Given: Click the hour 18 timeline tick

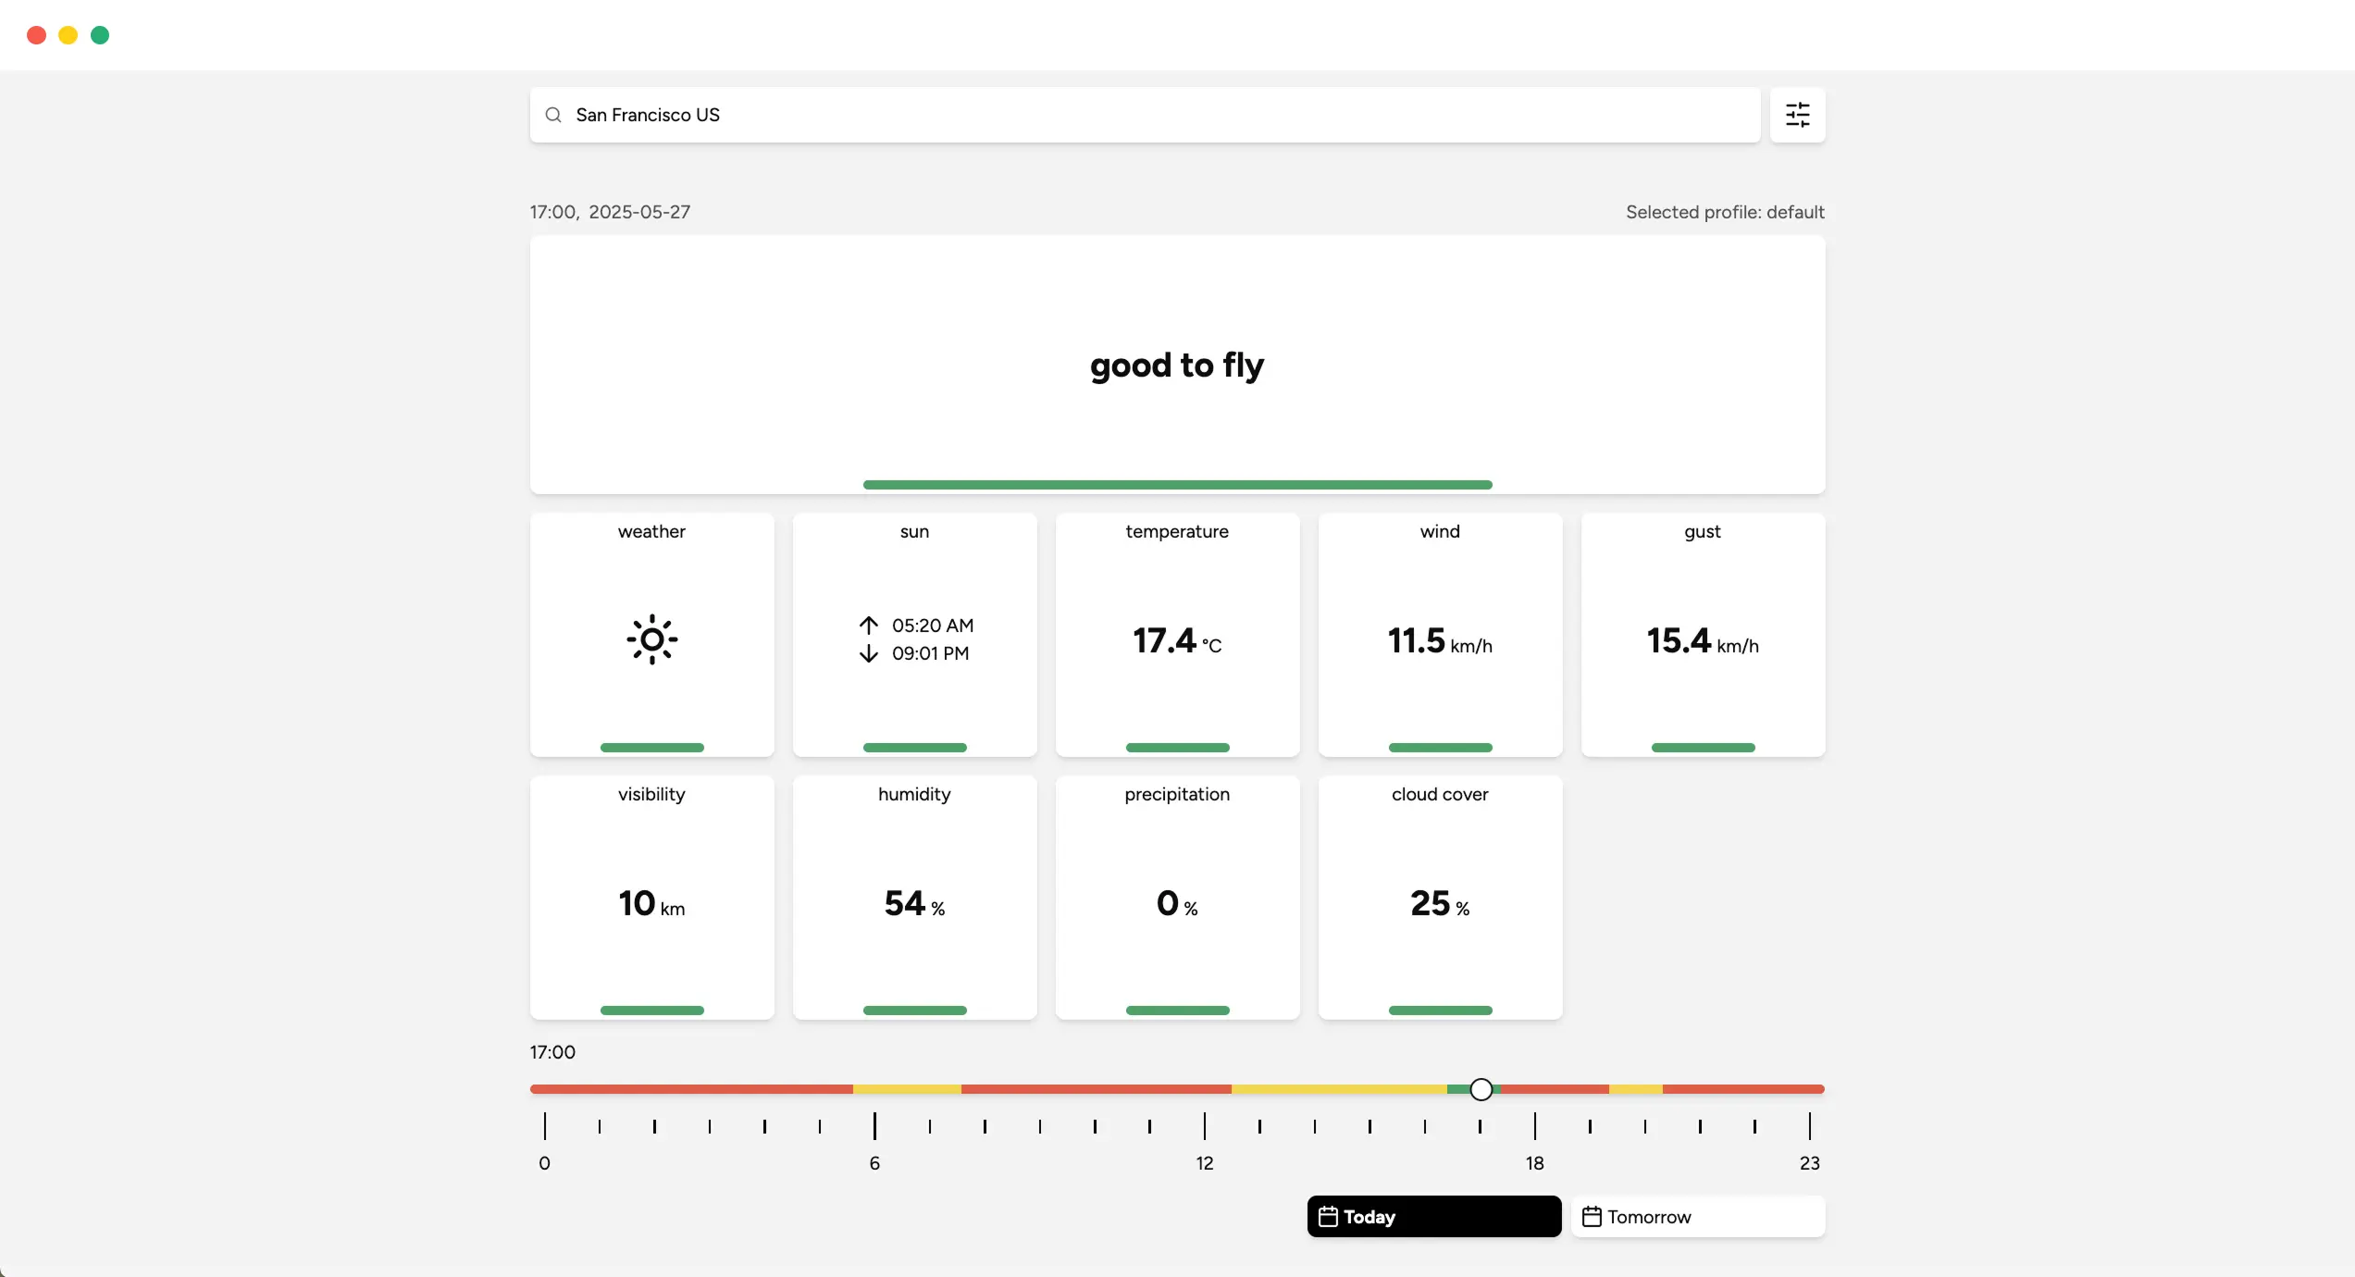Looking at the screenshot, I should click(1534, 1126).
